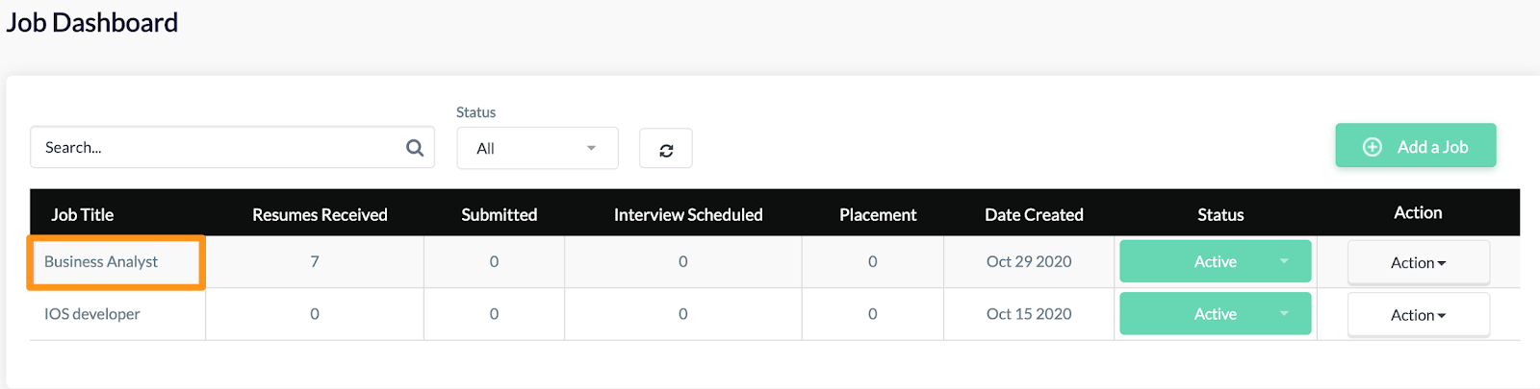This screenshot has height=389, width=1540.
Task: Sort by the Date Created column header
Action: point(1034,214)
